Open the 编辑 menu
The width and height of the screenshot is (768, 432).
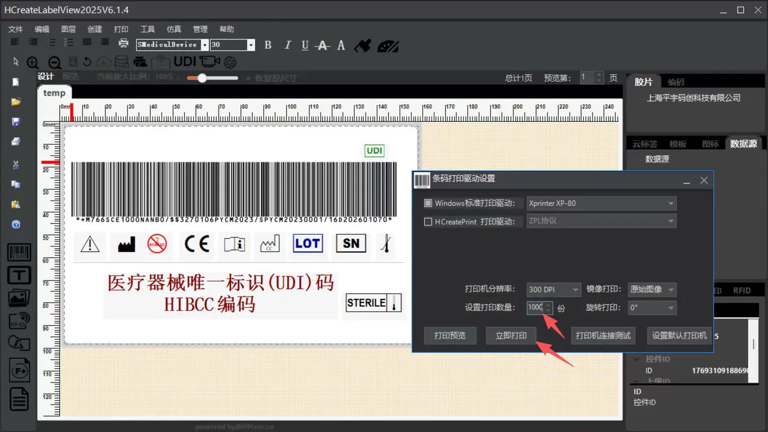pyautogui.click(x=42, y=29)
